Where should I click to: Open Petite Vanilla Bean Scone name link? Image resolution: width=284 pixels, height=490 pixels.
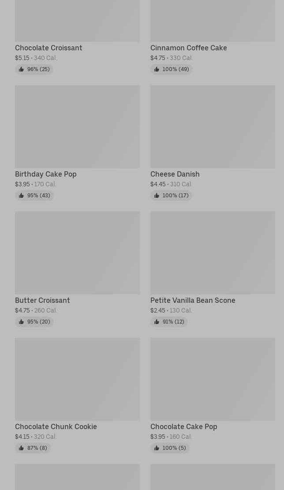coord(193,300)
